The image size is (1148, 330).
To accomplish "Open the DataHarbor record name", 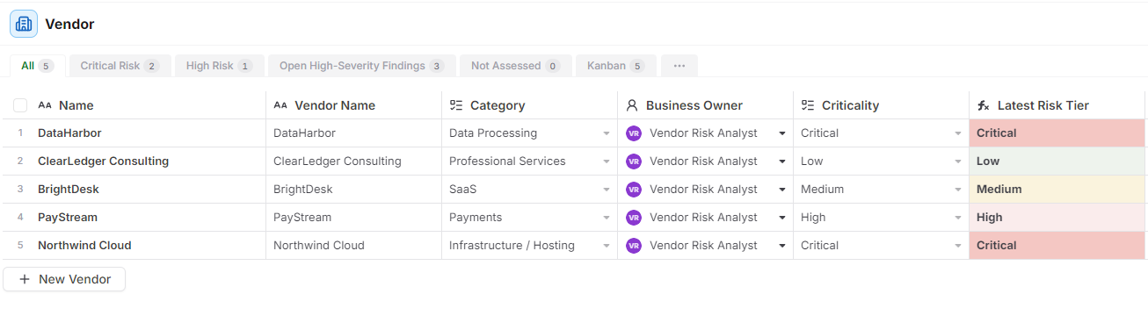I will pos(69,133).
